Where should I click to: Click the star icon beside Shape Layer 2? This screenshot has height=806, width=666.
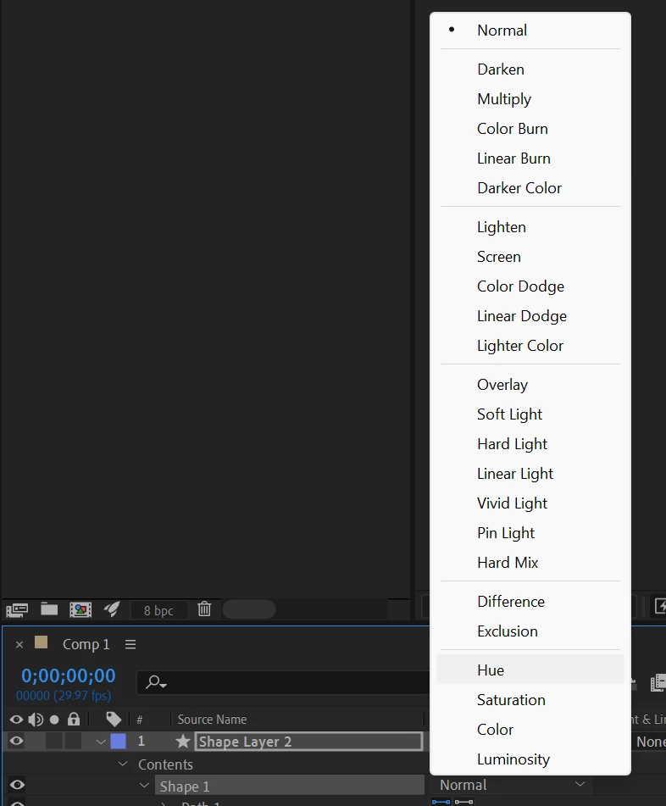183,742
